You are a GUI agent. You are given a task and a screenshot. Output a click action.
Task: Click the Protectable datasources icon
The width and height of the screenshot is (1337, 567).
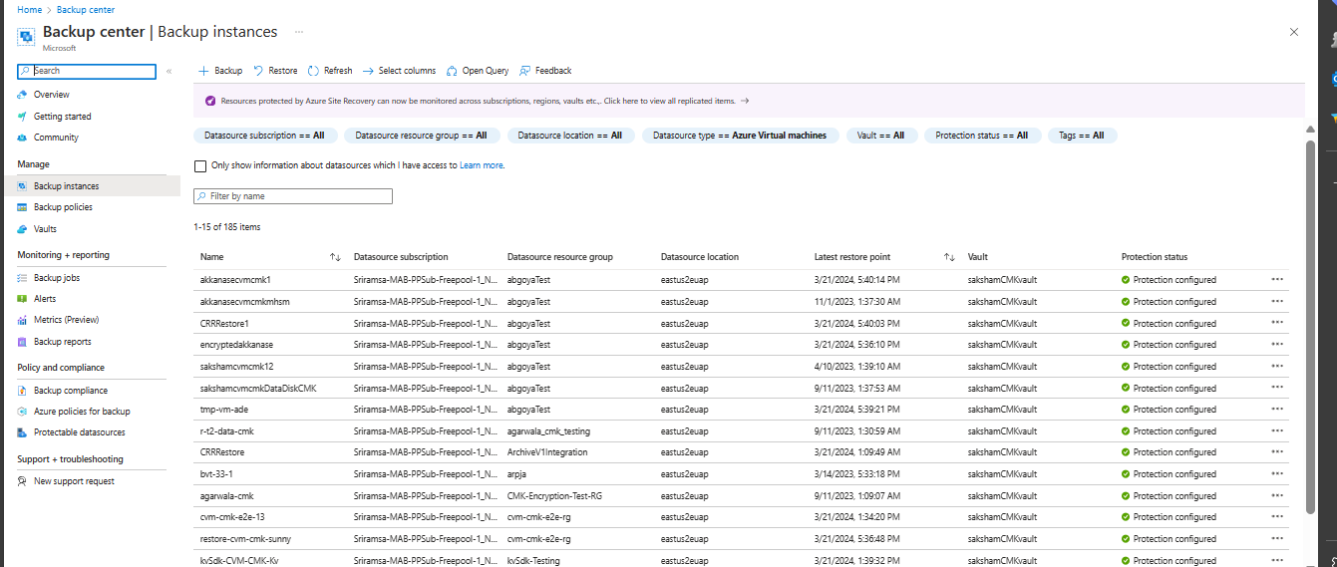click(22, 432)
